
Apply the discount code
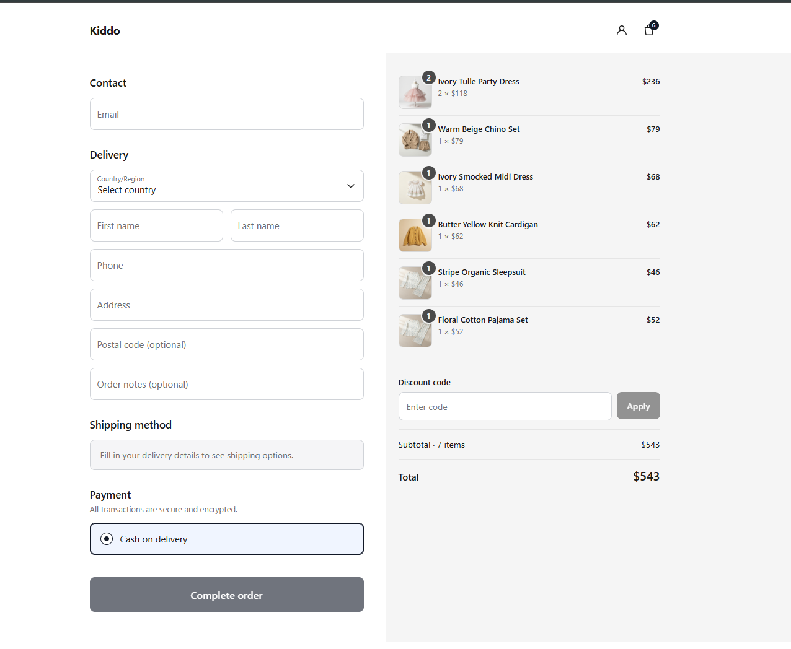[x=638, y=406]
